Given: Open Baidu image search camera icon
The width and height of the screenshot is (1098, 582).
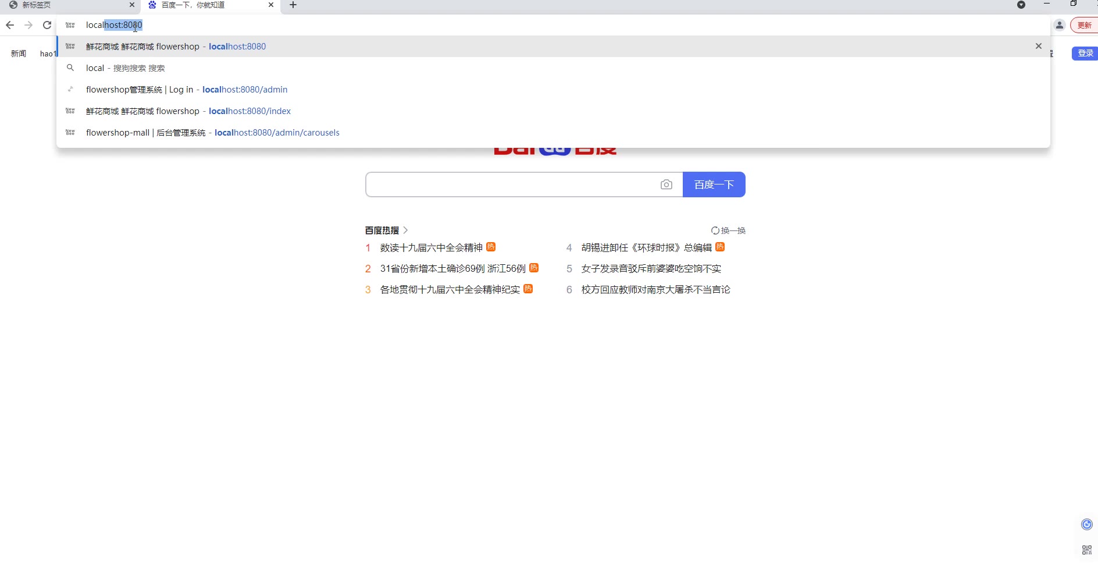Looking at the screenshot, I should coord(666,184).
